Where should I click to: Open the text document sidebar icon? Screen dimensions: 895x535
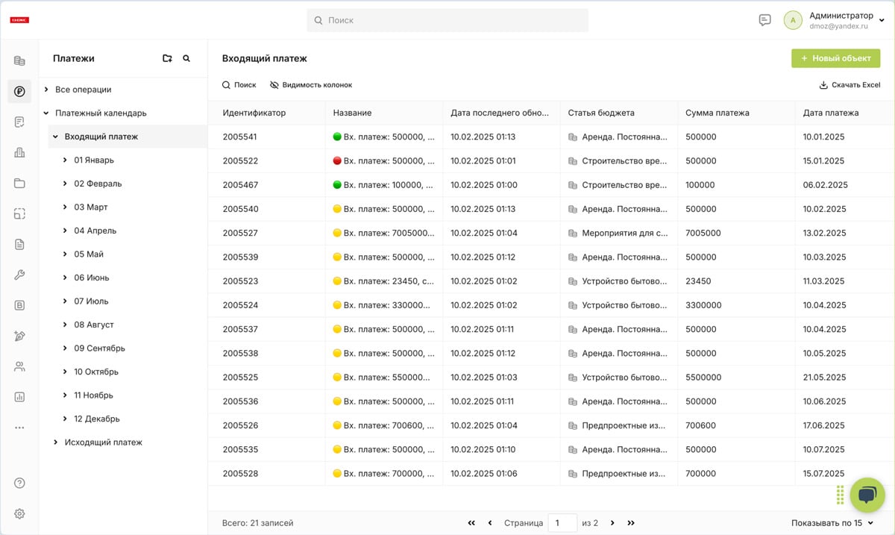(19, 244)
